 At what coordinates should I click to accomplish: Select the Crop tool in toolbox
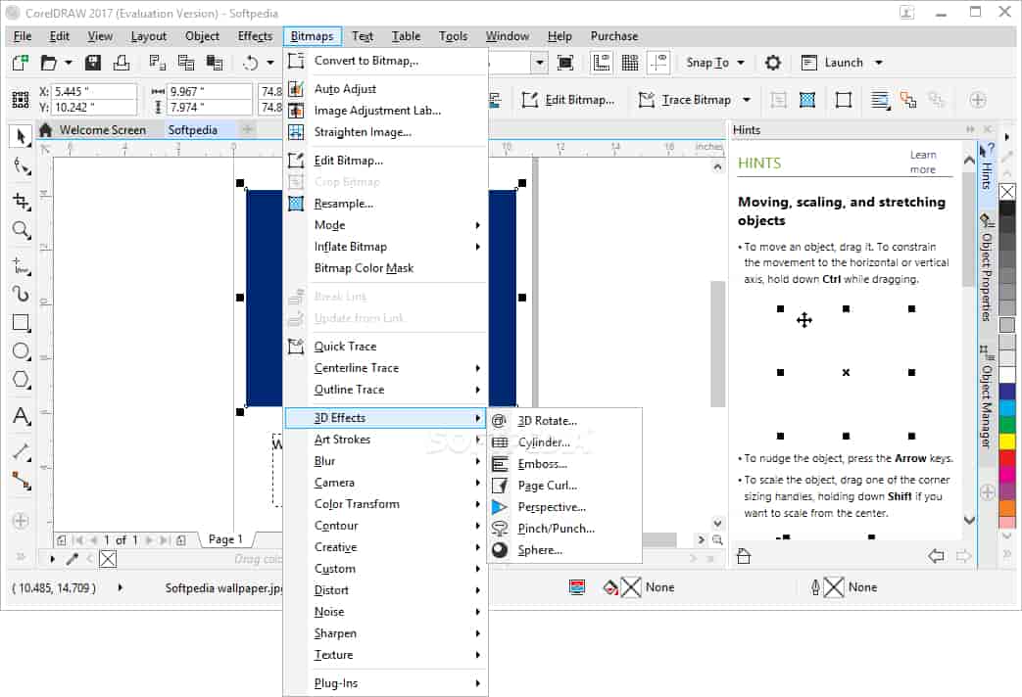[21, 202]
